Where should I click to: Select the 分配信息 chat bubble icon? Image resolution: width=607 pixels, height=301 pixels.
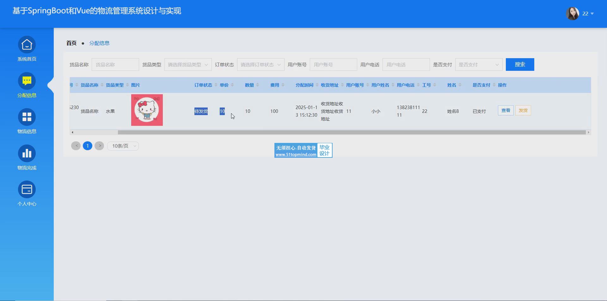pos(27,81)
